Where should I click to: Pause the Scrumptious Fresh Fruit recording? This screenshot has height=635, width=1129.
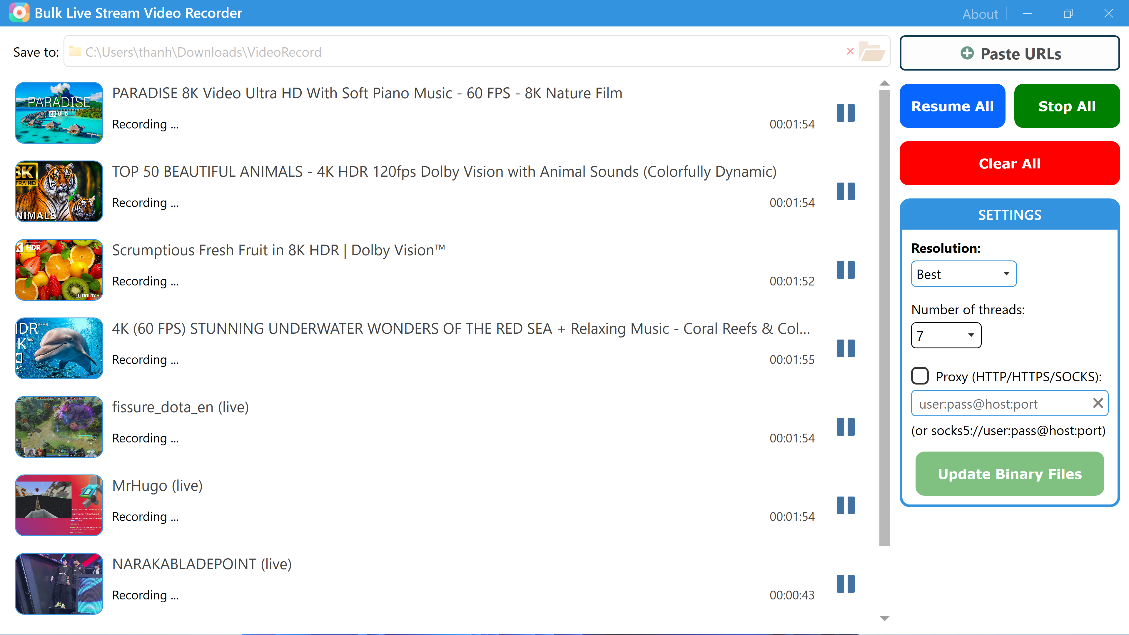coord(846,270)
